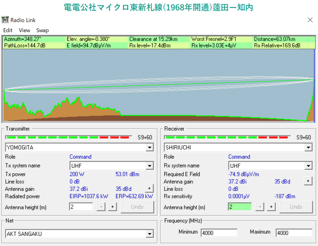Click the transmitter Line loss 0 dB value
The image size is (318, 246).
click(x=75, y=182)
